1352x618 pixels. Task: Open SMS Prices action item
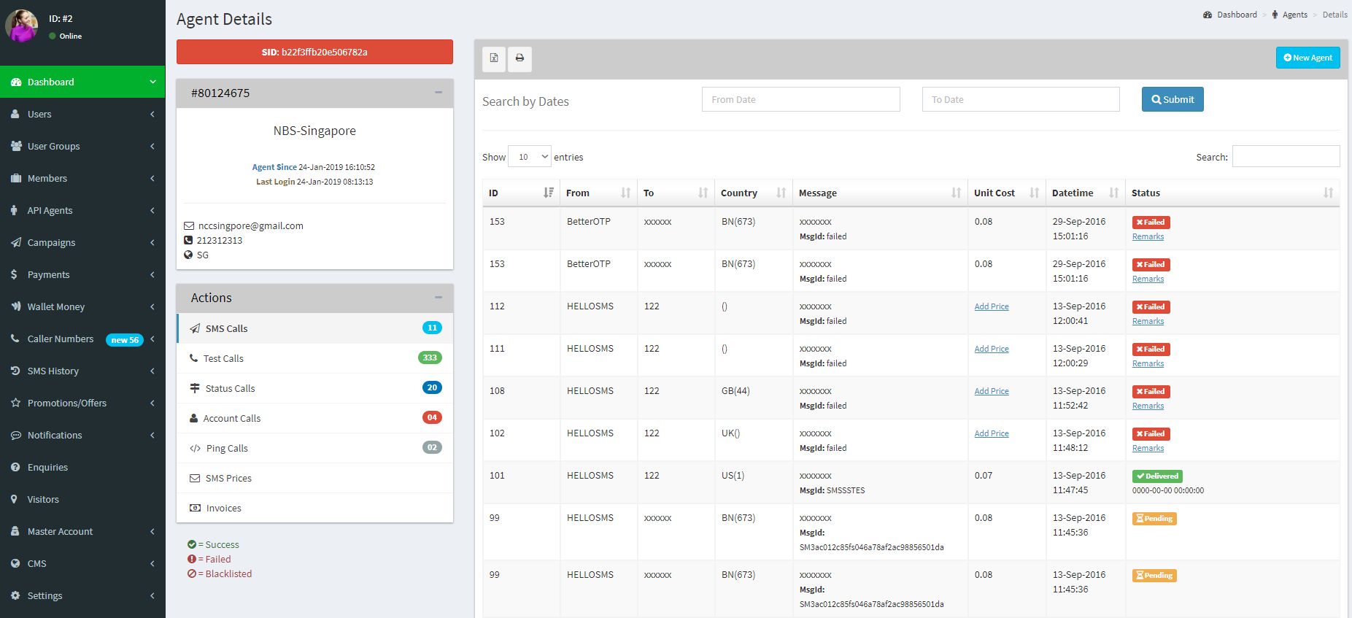314,478
